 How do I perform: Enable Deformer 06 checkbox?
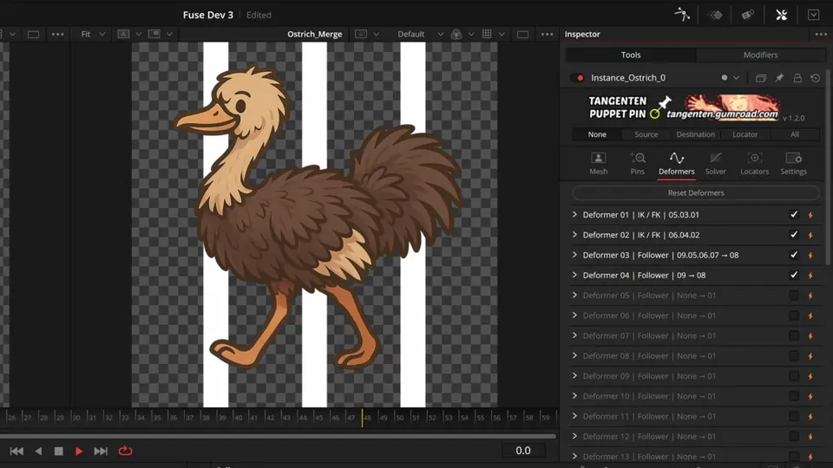click(x=794, y=315)
